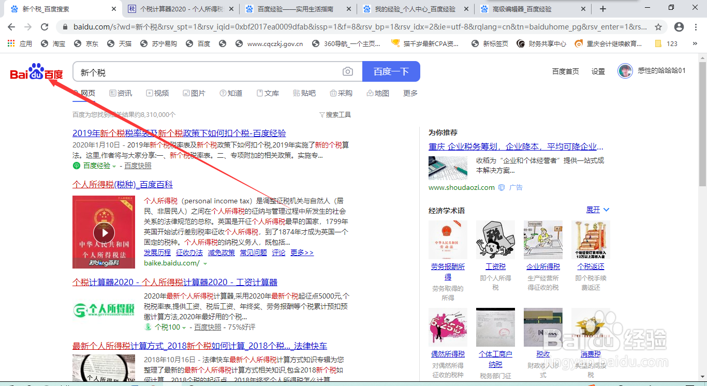This screenshot has width=707, height=386.
Task: Open 猫千岁最新CPA资 bookmark
Action: pyautogui.click(x=425, y=44)
